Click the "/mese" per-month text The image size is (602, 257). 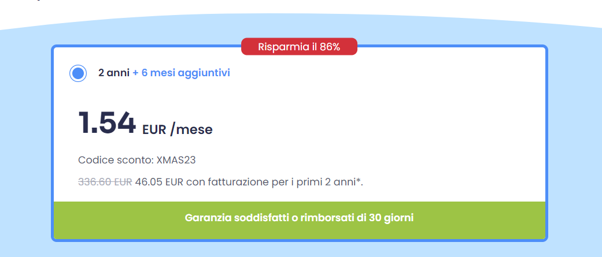tap(191, 130)
